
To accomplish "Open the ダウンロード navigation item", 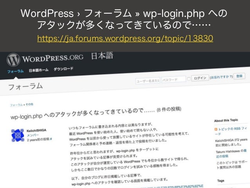I will (63, 69).
